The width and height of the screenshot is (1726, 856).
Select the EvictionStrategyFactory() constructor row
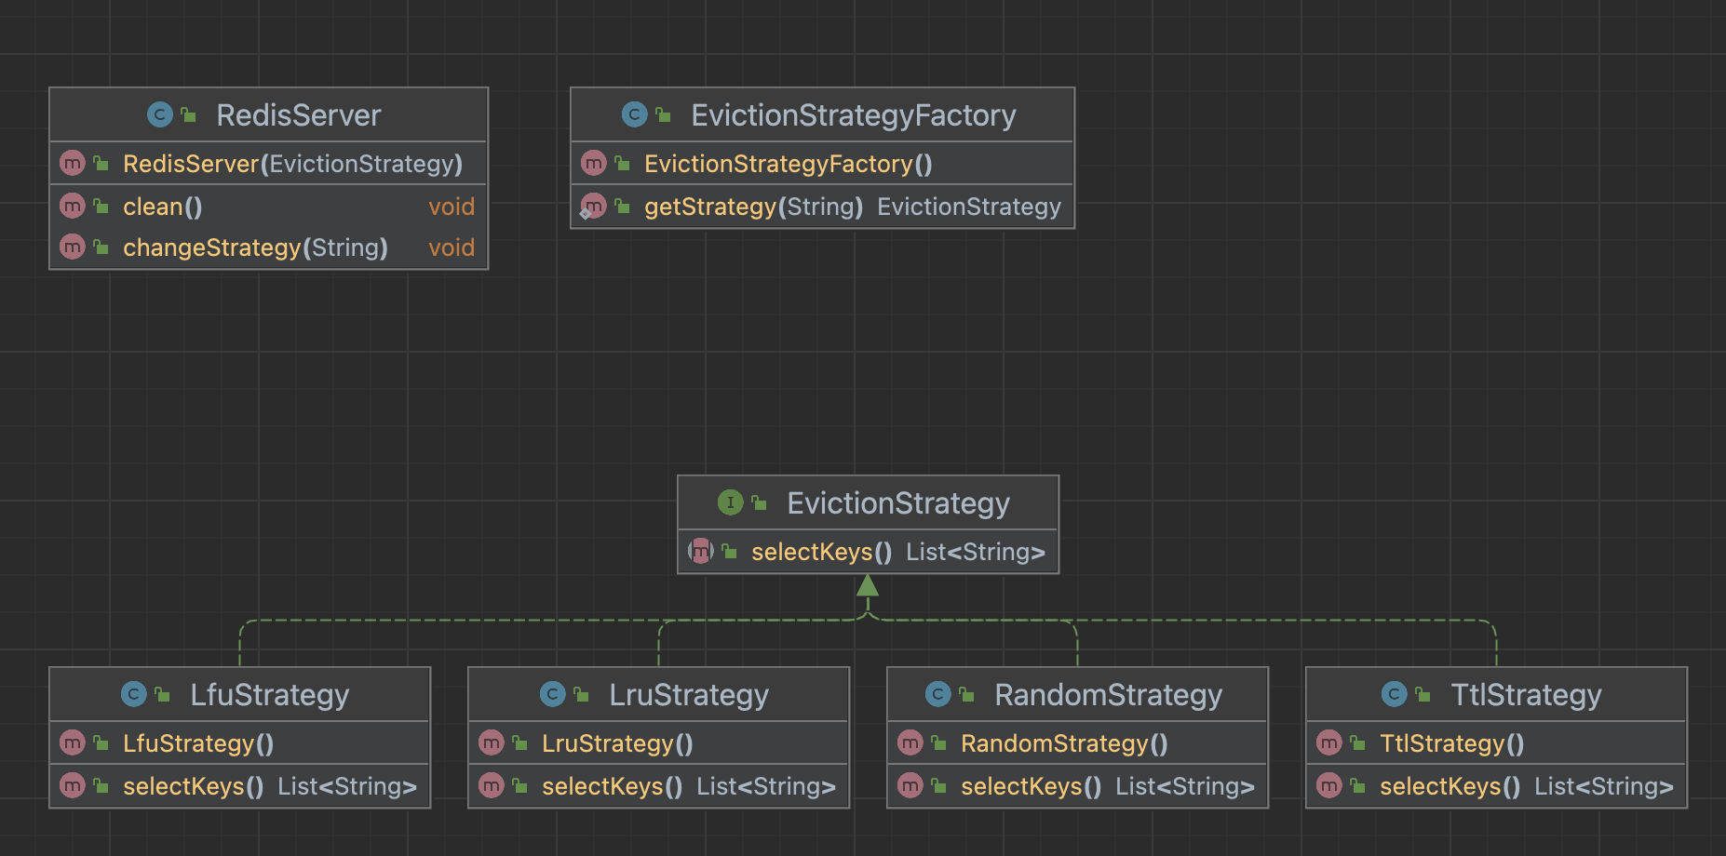823,163
